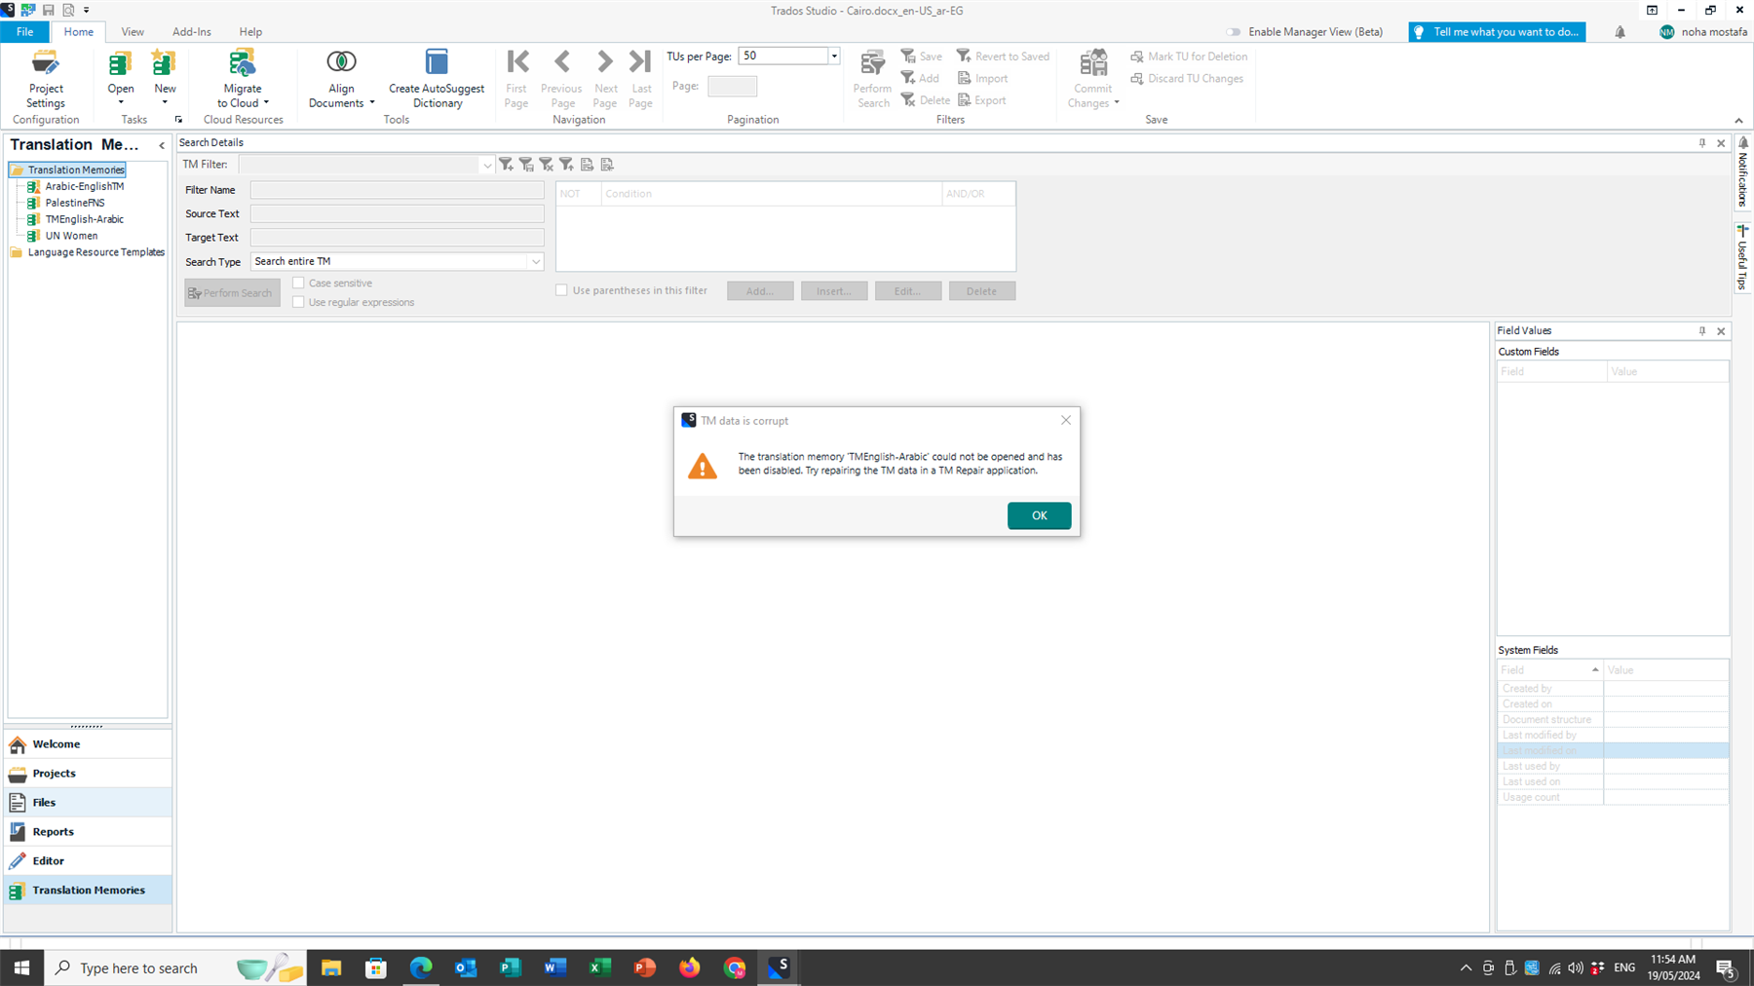
Task: Expand the TUs per Page dropdown
Action: [x=834, y=57]
